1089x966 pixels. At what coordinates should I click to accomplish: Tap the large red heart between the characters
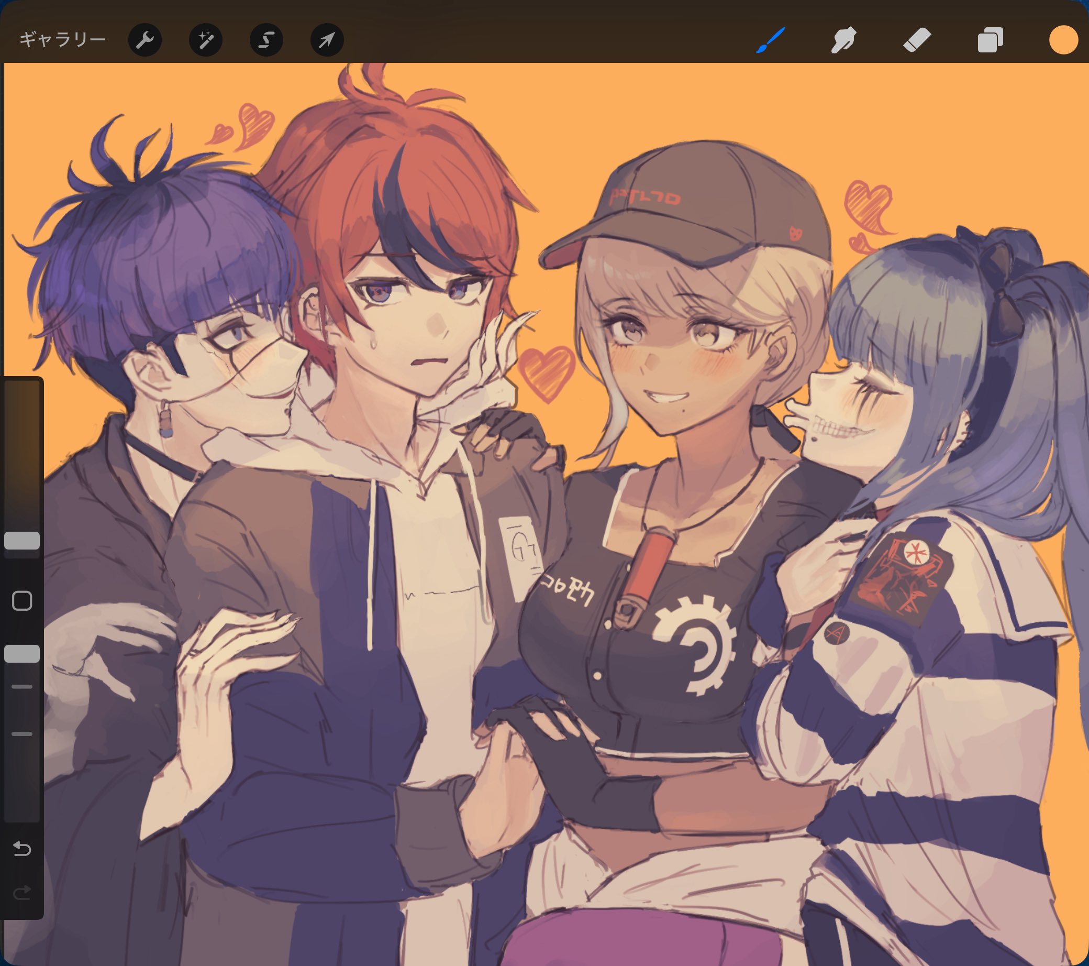tap(547, 372)
